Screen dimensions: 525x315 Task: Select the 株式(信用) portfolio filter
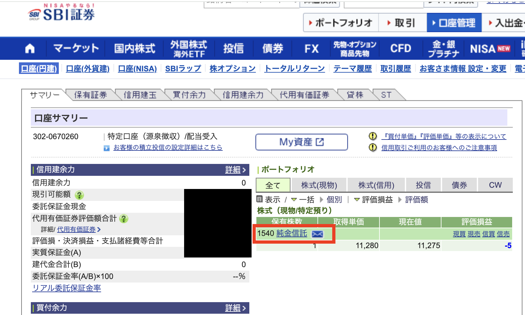click(x=376, y=185)
